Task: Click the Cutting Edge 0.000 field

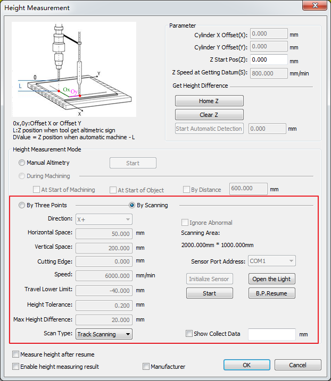Action: pyautogui.click(x=104, y=261)
